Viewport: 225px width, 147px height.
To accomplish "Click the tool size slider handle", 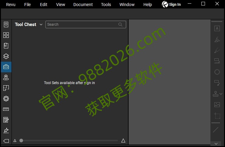I will point(21,141).
